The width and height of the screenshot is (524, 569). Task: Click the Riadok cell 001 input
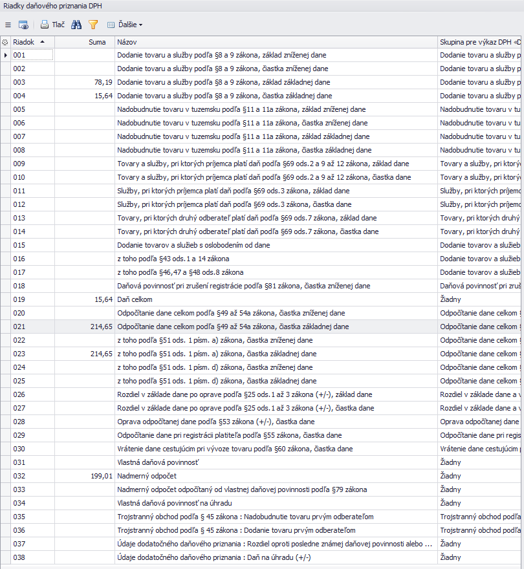pyautogui.click(x=31, y=55)
